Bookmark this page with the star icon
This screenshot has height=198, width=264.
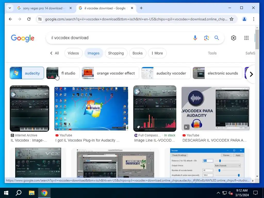tap(232, 19)
